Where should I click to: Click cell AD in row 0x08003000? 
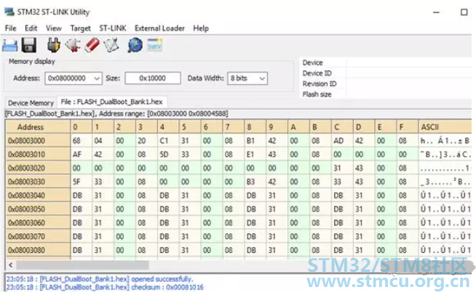coord(342,141)
